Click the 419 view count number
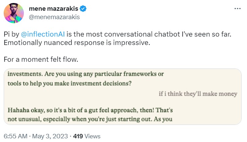The height and width of the screenshot is (142, 247). click(78, 136)
